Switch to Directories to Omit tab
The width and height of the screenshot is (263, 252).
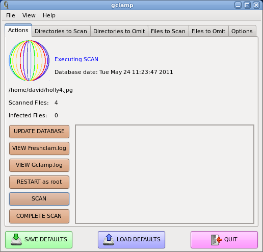(119, 31)
